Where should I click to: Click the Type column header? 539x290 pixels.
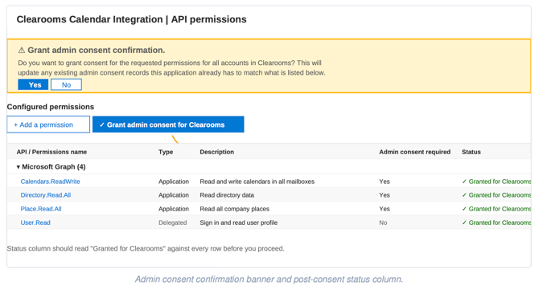coord(166,152)
